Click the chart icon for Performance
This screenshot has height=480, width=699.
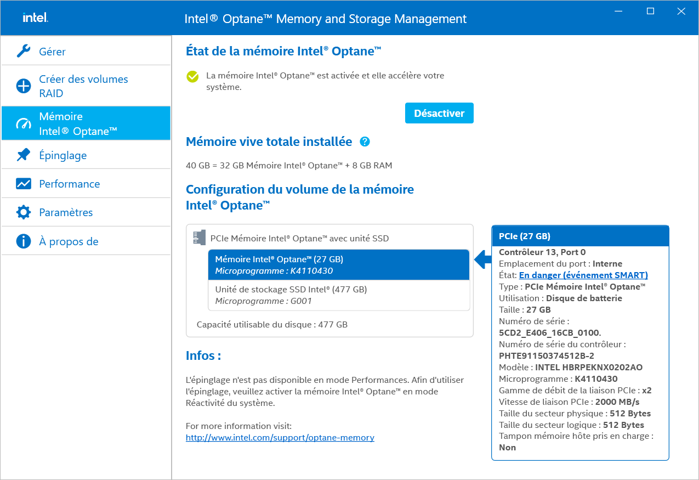(x=24, y=184)
